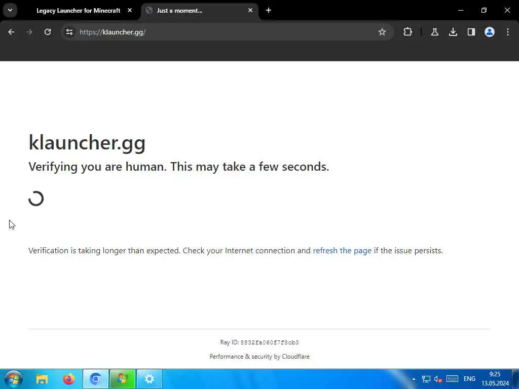The image size is (519, 389).
Task: Switch to Legacy Launcher for Minecraft tab
Action: tap(79, 11)
